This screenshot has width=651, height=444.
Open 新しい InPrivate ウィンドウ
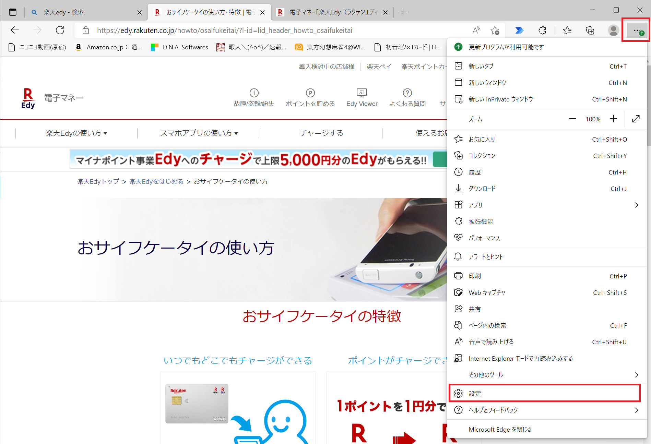point(547,99)
